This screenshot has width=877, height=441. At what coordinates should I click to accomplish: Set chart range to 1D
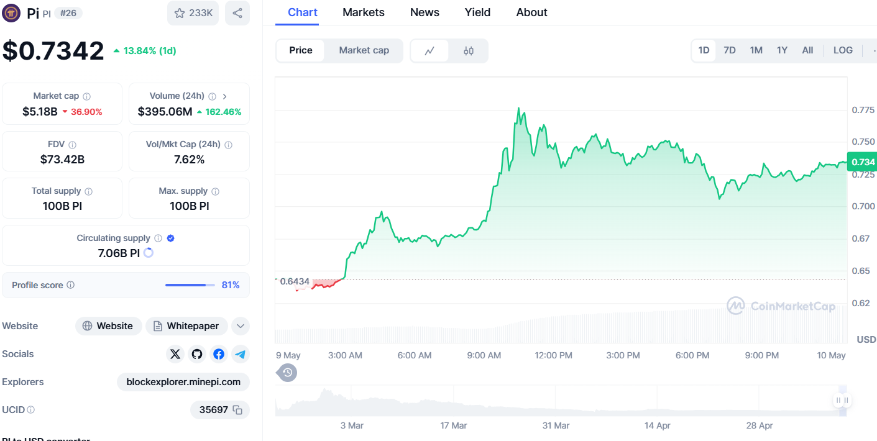(704, 50)
